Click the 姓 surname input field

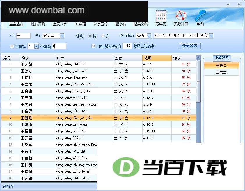click(x=23, y=36)
